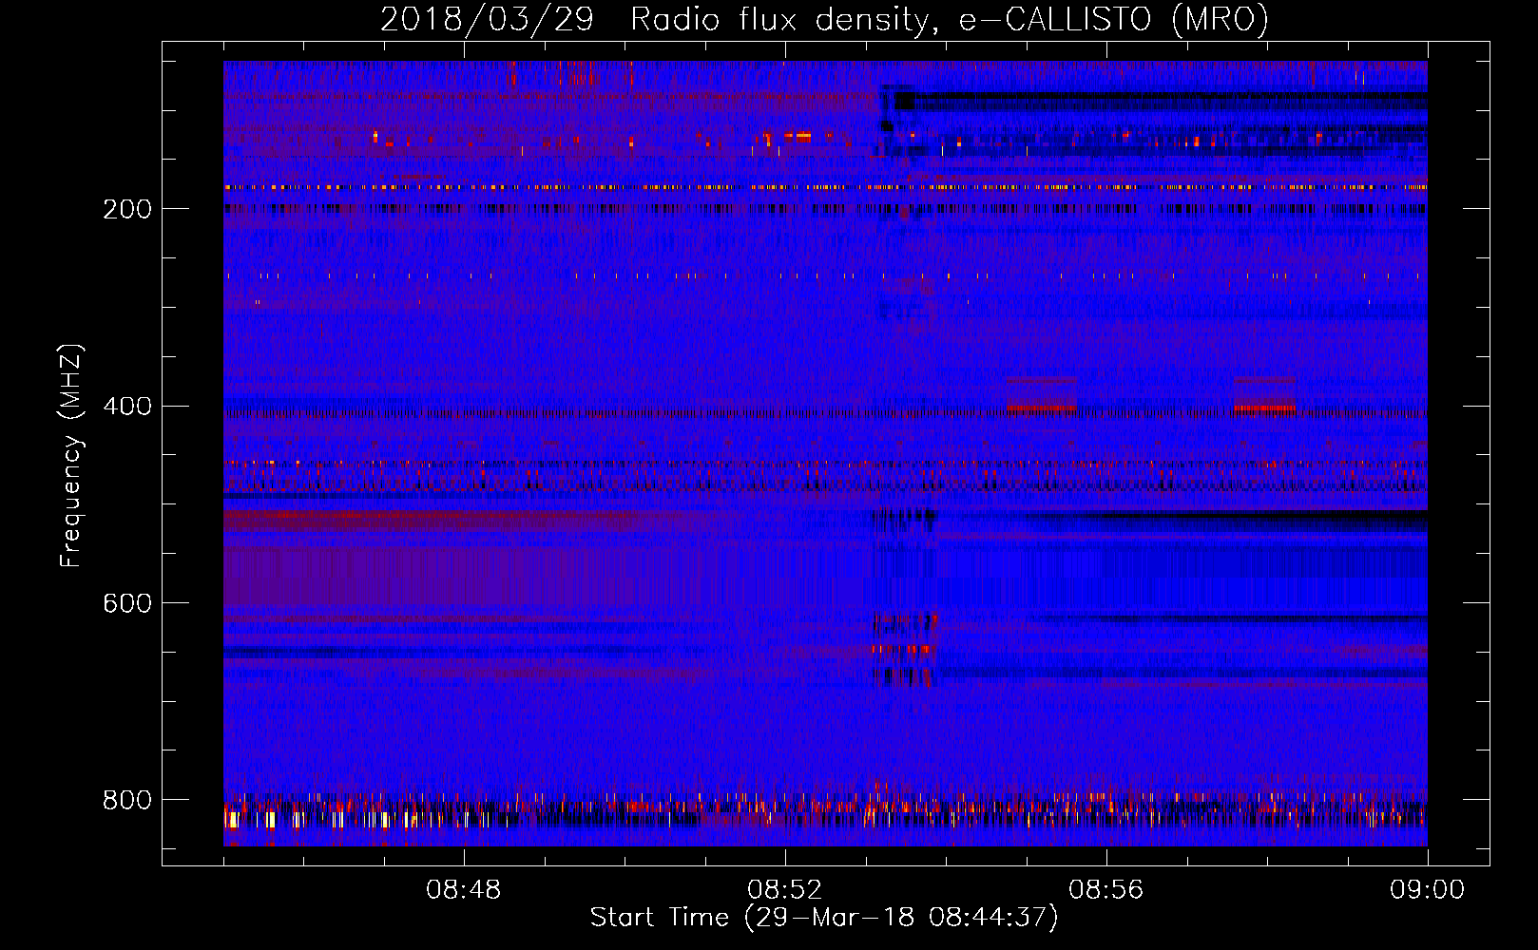
Task: Click the 400 frequency tick label
Action: tap(127, 407)
